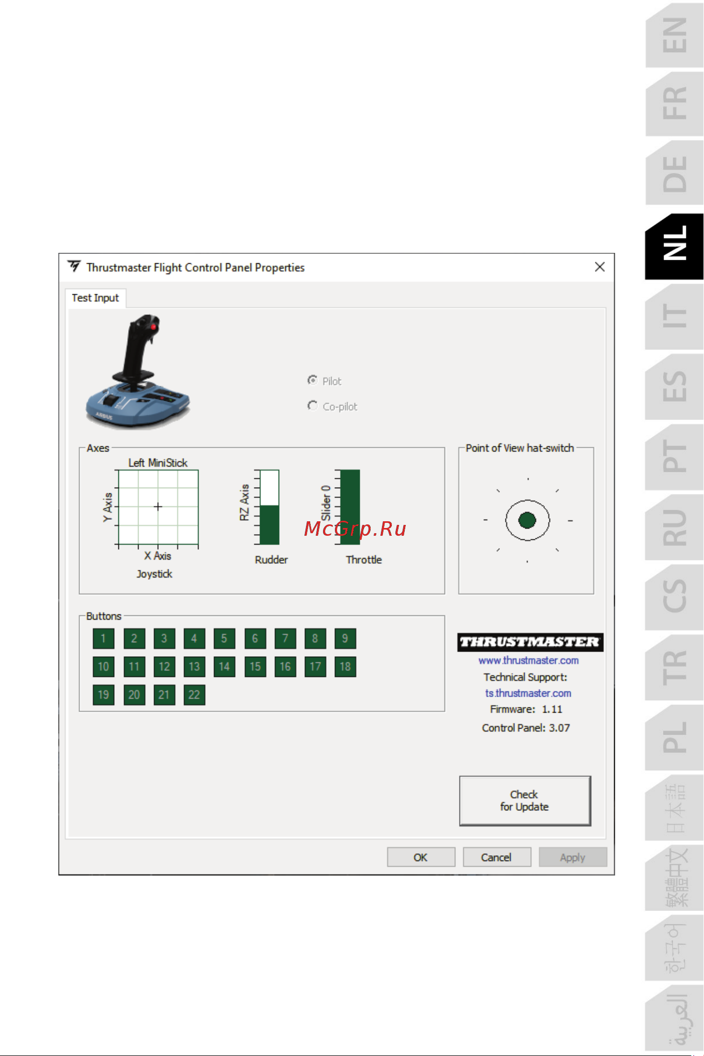Click button indicator 3
Screen dimensions: 704x1056
164,639
